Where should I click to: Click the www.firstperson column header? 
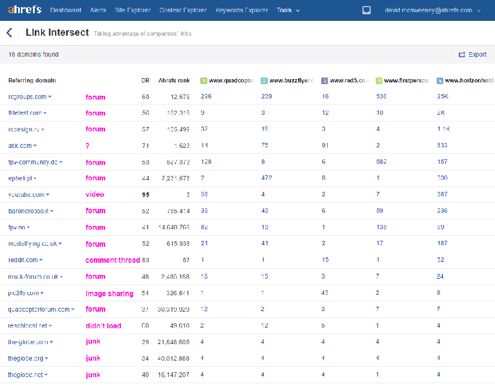(x=406, y=81)
